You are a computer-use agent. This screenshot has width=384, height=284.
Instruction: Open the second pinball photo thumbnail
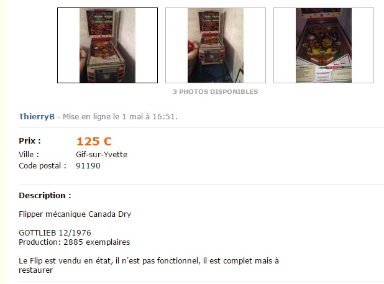(216, 45)
